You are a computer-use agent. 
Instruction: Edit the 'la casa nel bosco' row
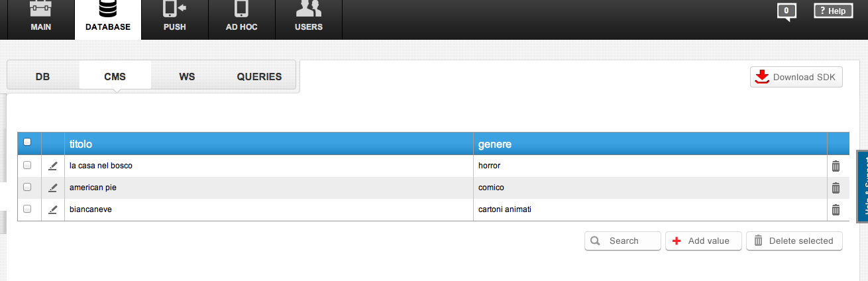[53, 166]
